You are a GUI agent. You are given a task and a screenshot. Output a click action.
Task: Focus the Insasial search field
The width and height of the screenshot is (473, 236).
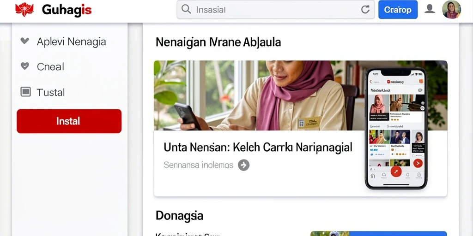[x=275, y=10]
